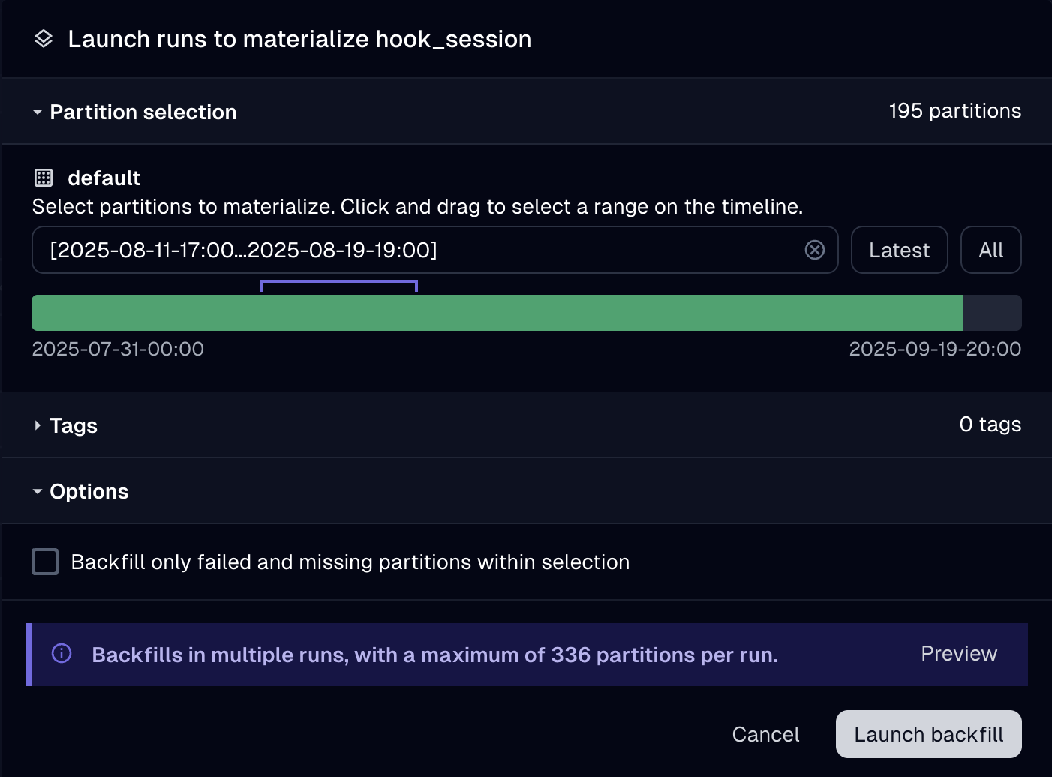Launch backfill for hook_session
This screenshot has height=777, width=1052.
pyautogui.click(x=929, y=734)
